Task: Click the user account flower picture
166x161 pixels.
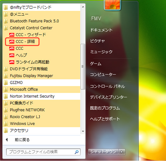Action: [x=112, y=5]
